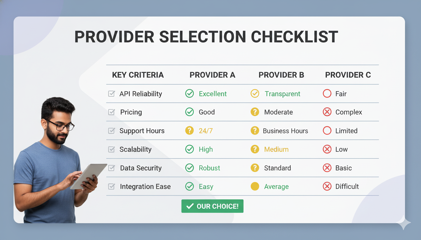Screen dimensions: 421x240
Task: Toggle the Data Security checkbox
Action: 112,168
